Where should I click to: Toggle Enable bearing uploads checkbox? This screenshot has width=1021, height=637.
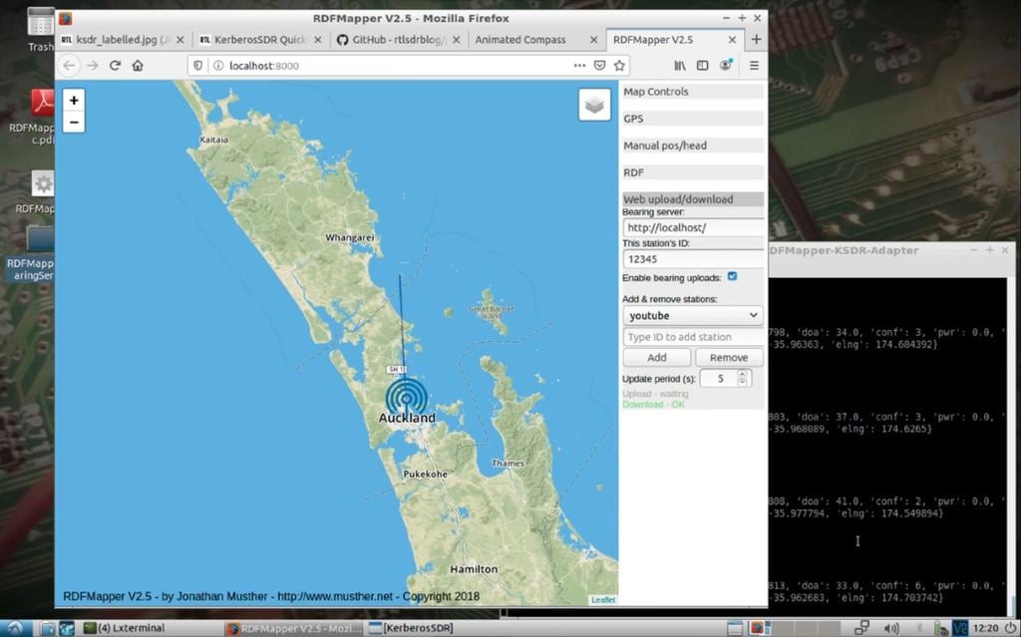(732, 277)
